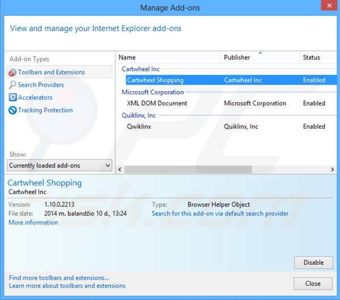Click the Accelerators arrow icon
The height and width of the screenshot is (300, 340).
[x=12, y=98]
